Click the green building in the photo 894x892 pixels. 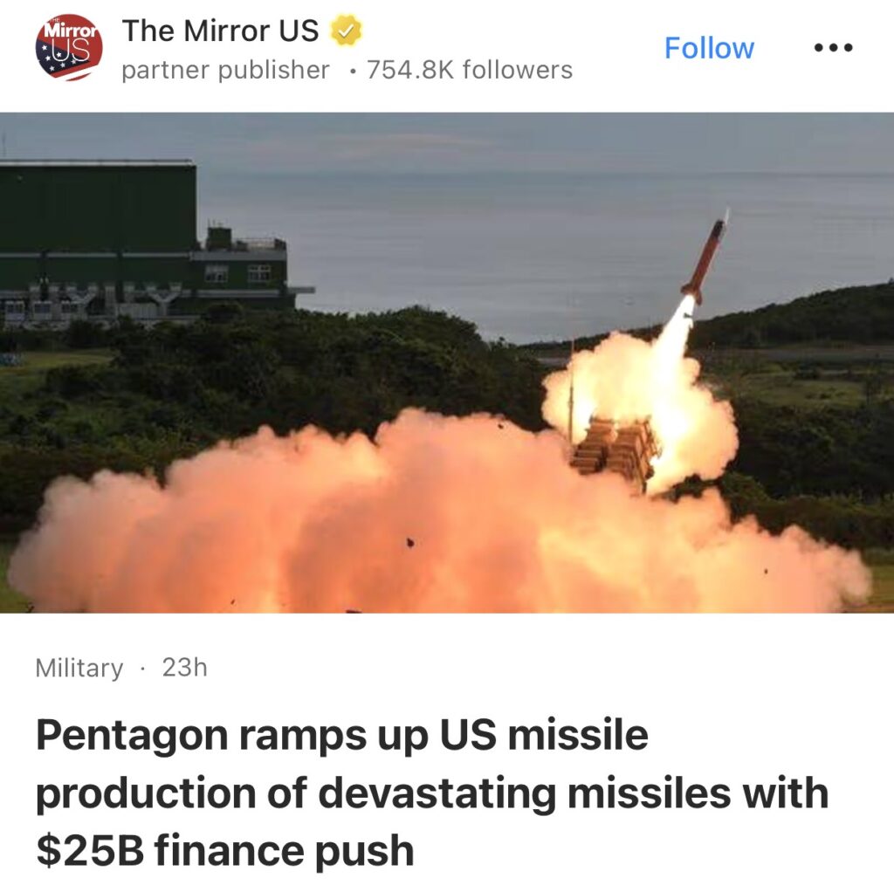click(x=142, y=245)
